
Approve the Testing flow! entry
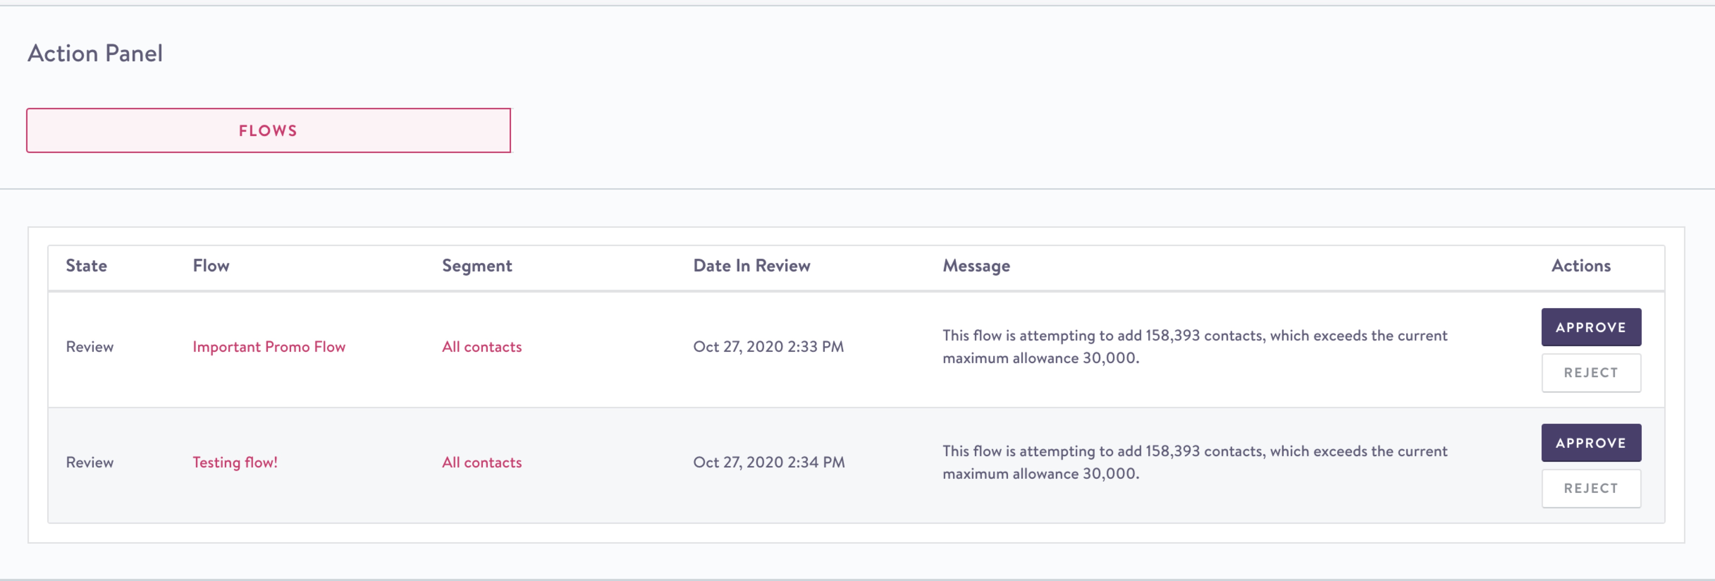(1591, 443)
